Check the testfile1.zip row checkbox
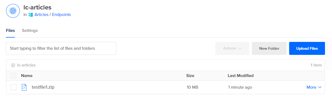This screenshot has width=332, height=110. pos(13,87)
